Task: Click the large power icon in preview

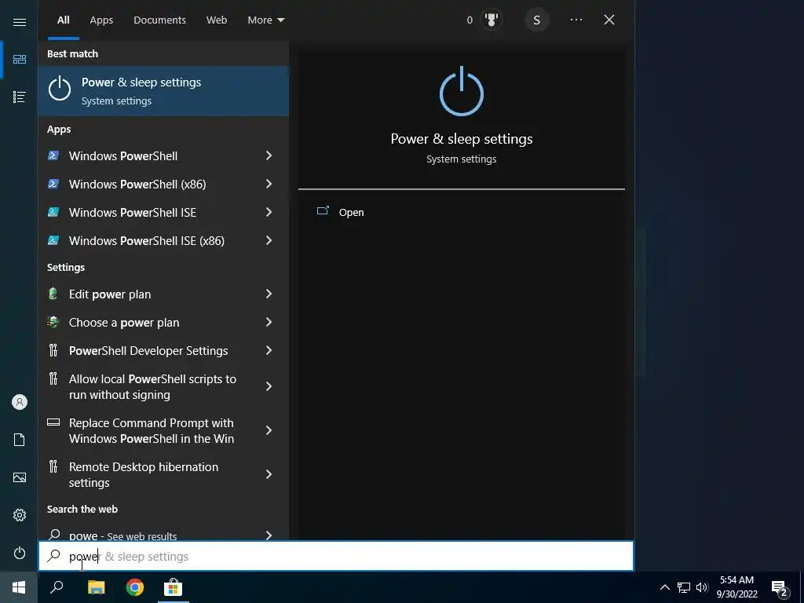Action: (x=462, y=91)
